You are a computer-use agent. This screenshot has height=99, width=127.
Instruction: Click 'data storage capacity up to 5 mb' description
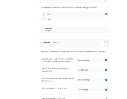[54, 98]
